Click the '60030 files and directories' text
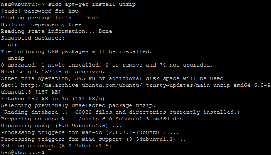 coord(120,112)
